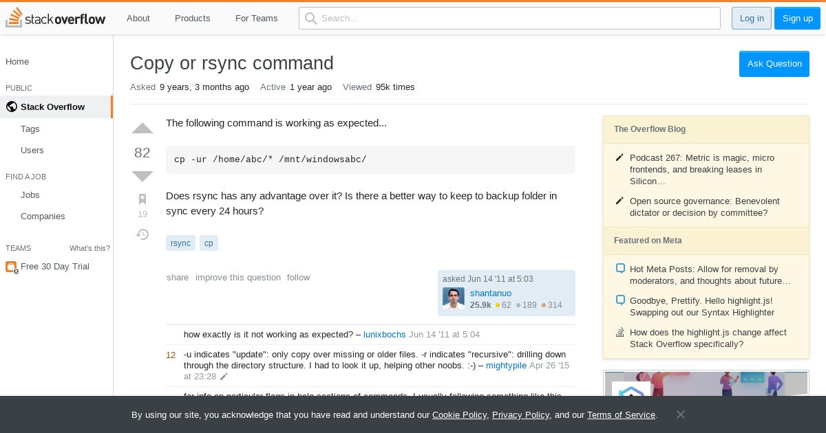Click the search magnifier icon
Image resolution: width=826 pixels, height=433 pixels.
[x=310, y=18]
